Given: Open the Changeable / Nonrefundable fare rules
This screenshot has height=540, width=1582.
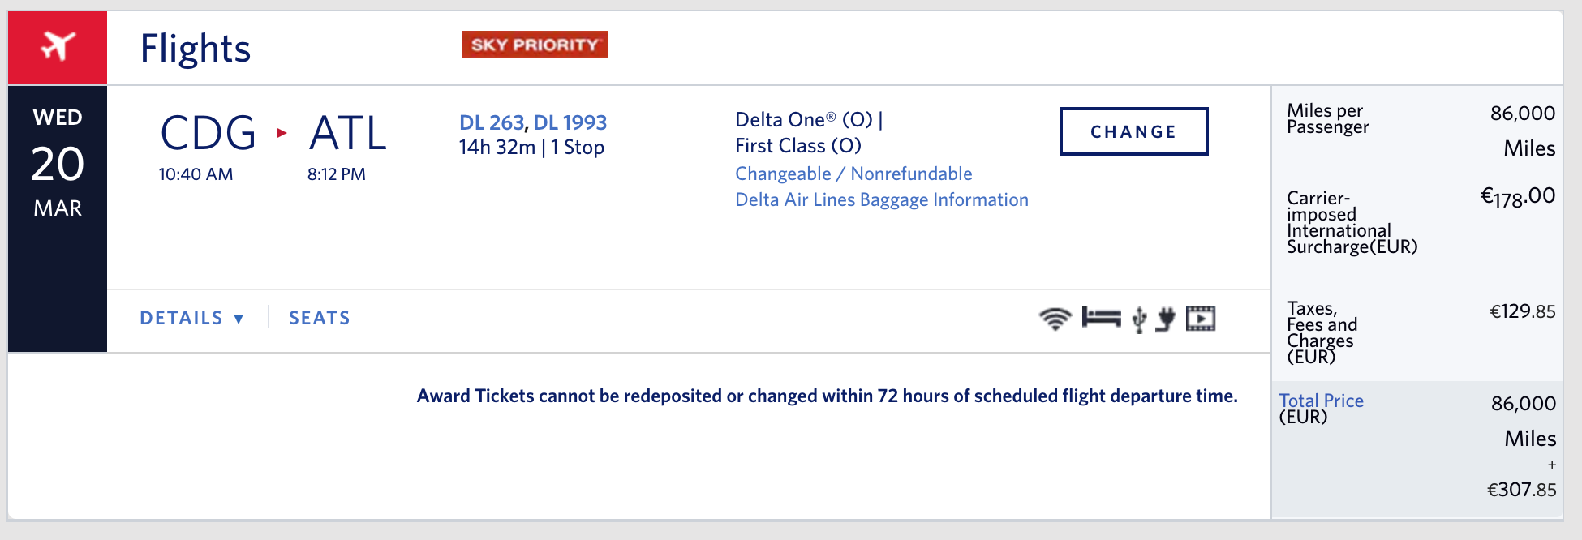Looking at the screenshot, I should click(853, 174).
